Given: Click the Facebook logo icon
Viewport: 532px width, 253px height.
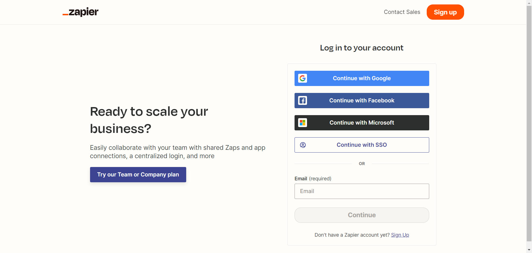Looking at the screenshot, I should click(303, 100).
